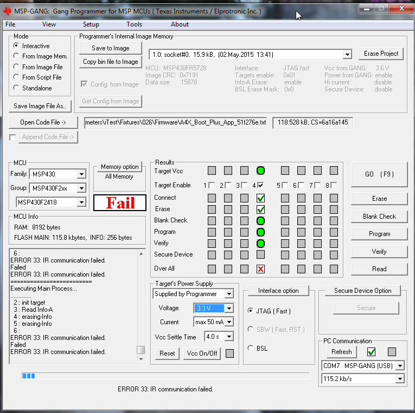The width and height of the screenshot is (415, 413).
Task: Open the 115.2 kb/s baud rate dropdown
Action: pyautogui.click(x=400, y=379)
